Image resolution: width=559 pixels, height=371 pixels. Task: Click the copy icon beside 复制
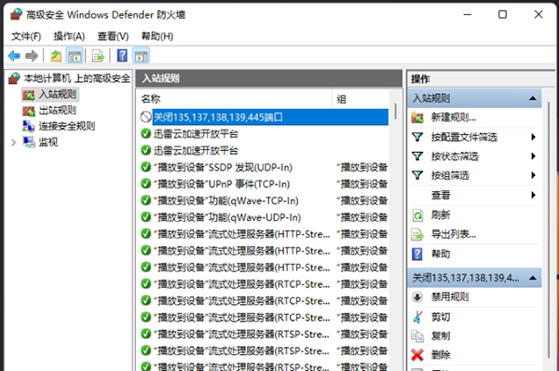click(417, 336)
